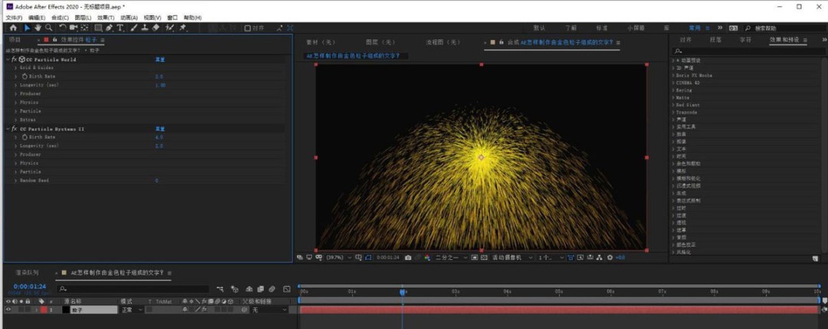The width and height of the screenshot is (828, 329).
Task: Toggle CC Particle World fx switch
Action: (x=13, y=59)
